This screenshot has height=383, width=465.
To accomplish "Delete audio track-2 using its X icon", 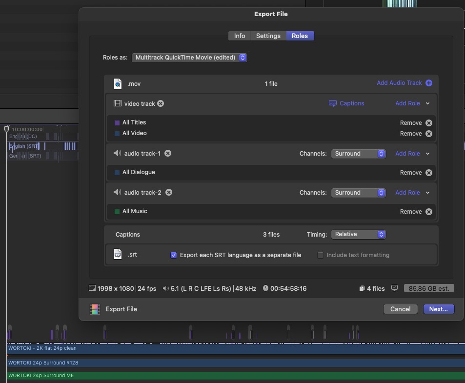I will coord(169,192).
